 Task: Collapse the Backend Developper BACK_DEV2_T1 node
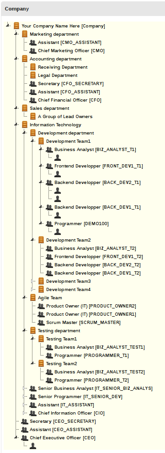(x=41, y=182)
